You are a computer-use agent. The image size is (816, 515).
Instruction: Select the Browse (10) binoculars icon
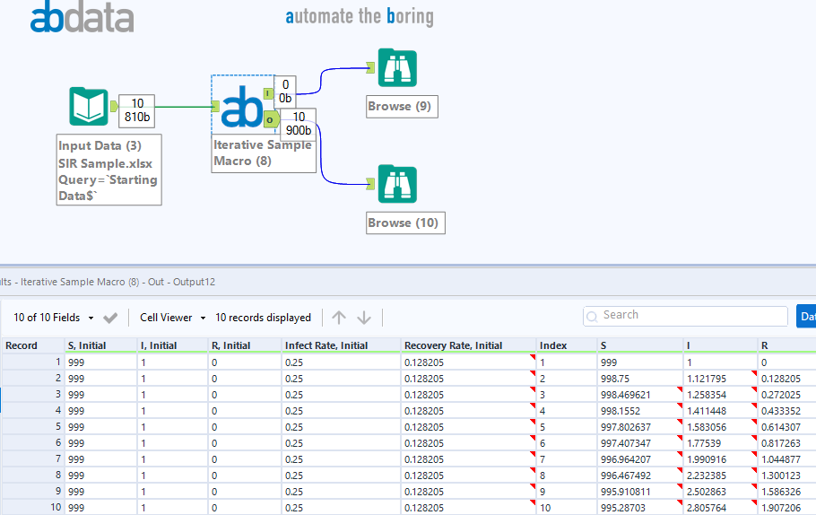pos(397,184)
